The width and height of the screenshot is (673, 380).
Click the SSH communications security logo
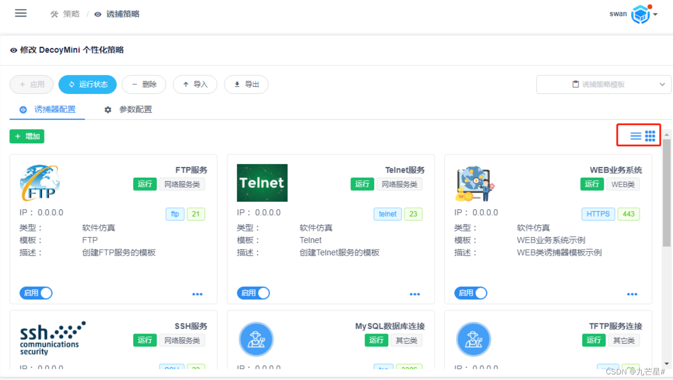pyautogui.click(x=53, y=338)
